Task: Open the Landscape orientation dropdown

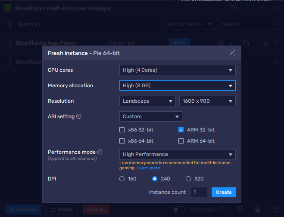Action: click(x=147, y=101)
